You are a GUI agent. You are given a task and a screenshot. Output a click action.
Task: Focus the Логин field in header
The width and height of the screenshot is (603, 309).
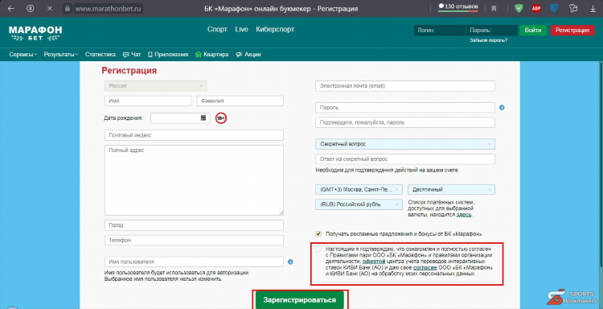pyautogui.click(x=440, y=31)
